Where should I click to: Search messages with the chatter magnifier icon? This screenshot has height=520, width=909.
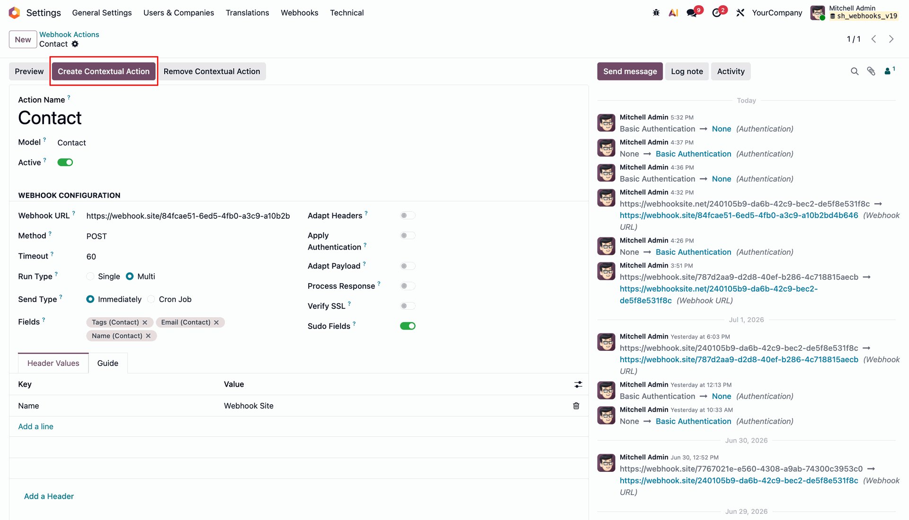(855, 71)
